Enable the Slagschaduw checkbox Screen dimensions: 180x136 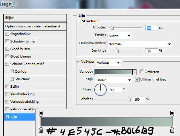(x=7, y=34)
